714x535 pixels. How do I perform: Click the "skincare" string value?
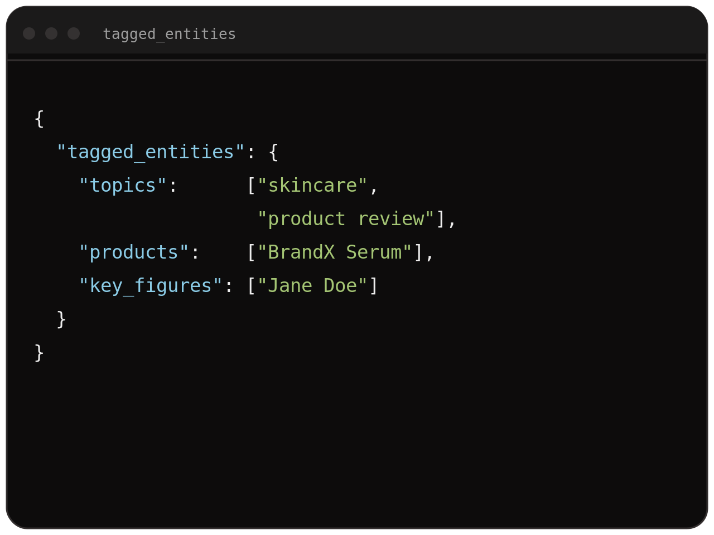[x=312, y=186]
